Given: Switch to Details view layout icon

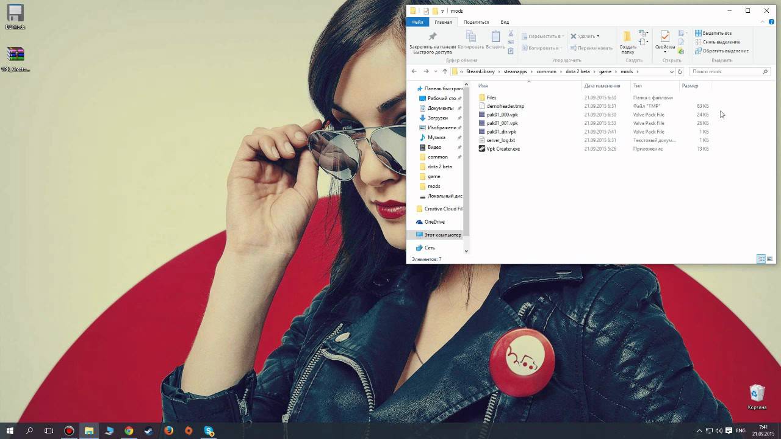Looking at the screenshot, I should (761, 259).
